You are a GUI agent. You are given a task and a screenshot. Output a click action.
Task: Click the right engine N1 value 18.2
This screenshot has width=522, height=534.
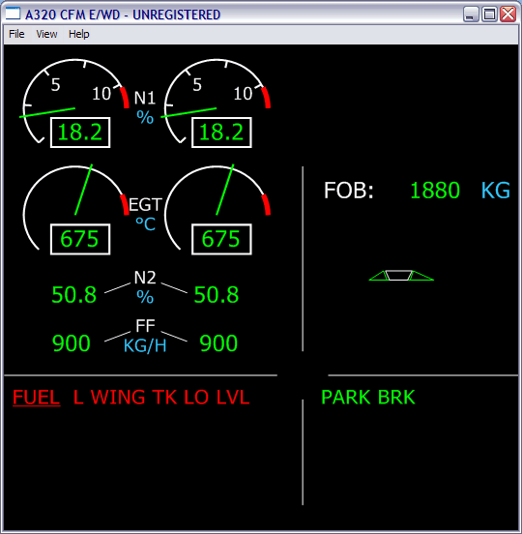click(221, 133)
